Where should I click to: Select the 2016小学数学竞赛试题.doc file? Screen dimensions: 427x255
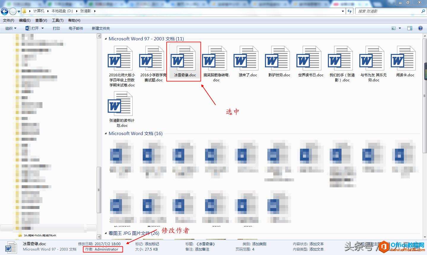[x=153, y=64]
